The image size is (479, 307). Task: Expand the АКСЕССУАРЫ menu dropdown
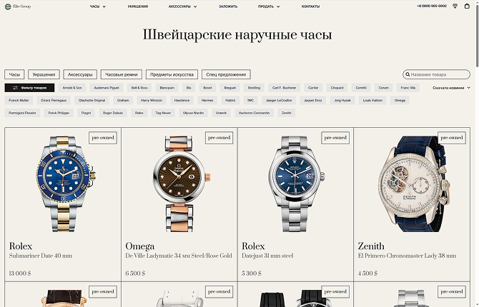pyautogui.click(x=183, y=6)
